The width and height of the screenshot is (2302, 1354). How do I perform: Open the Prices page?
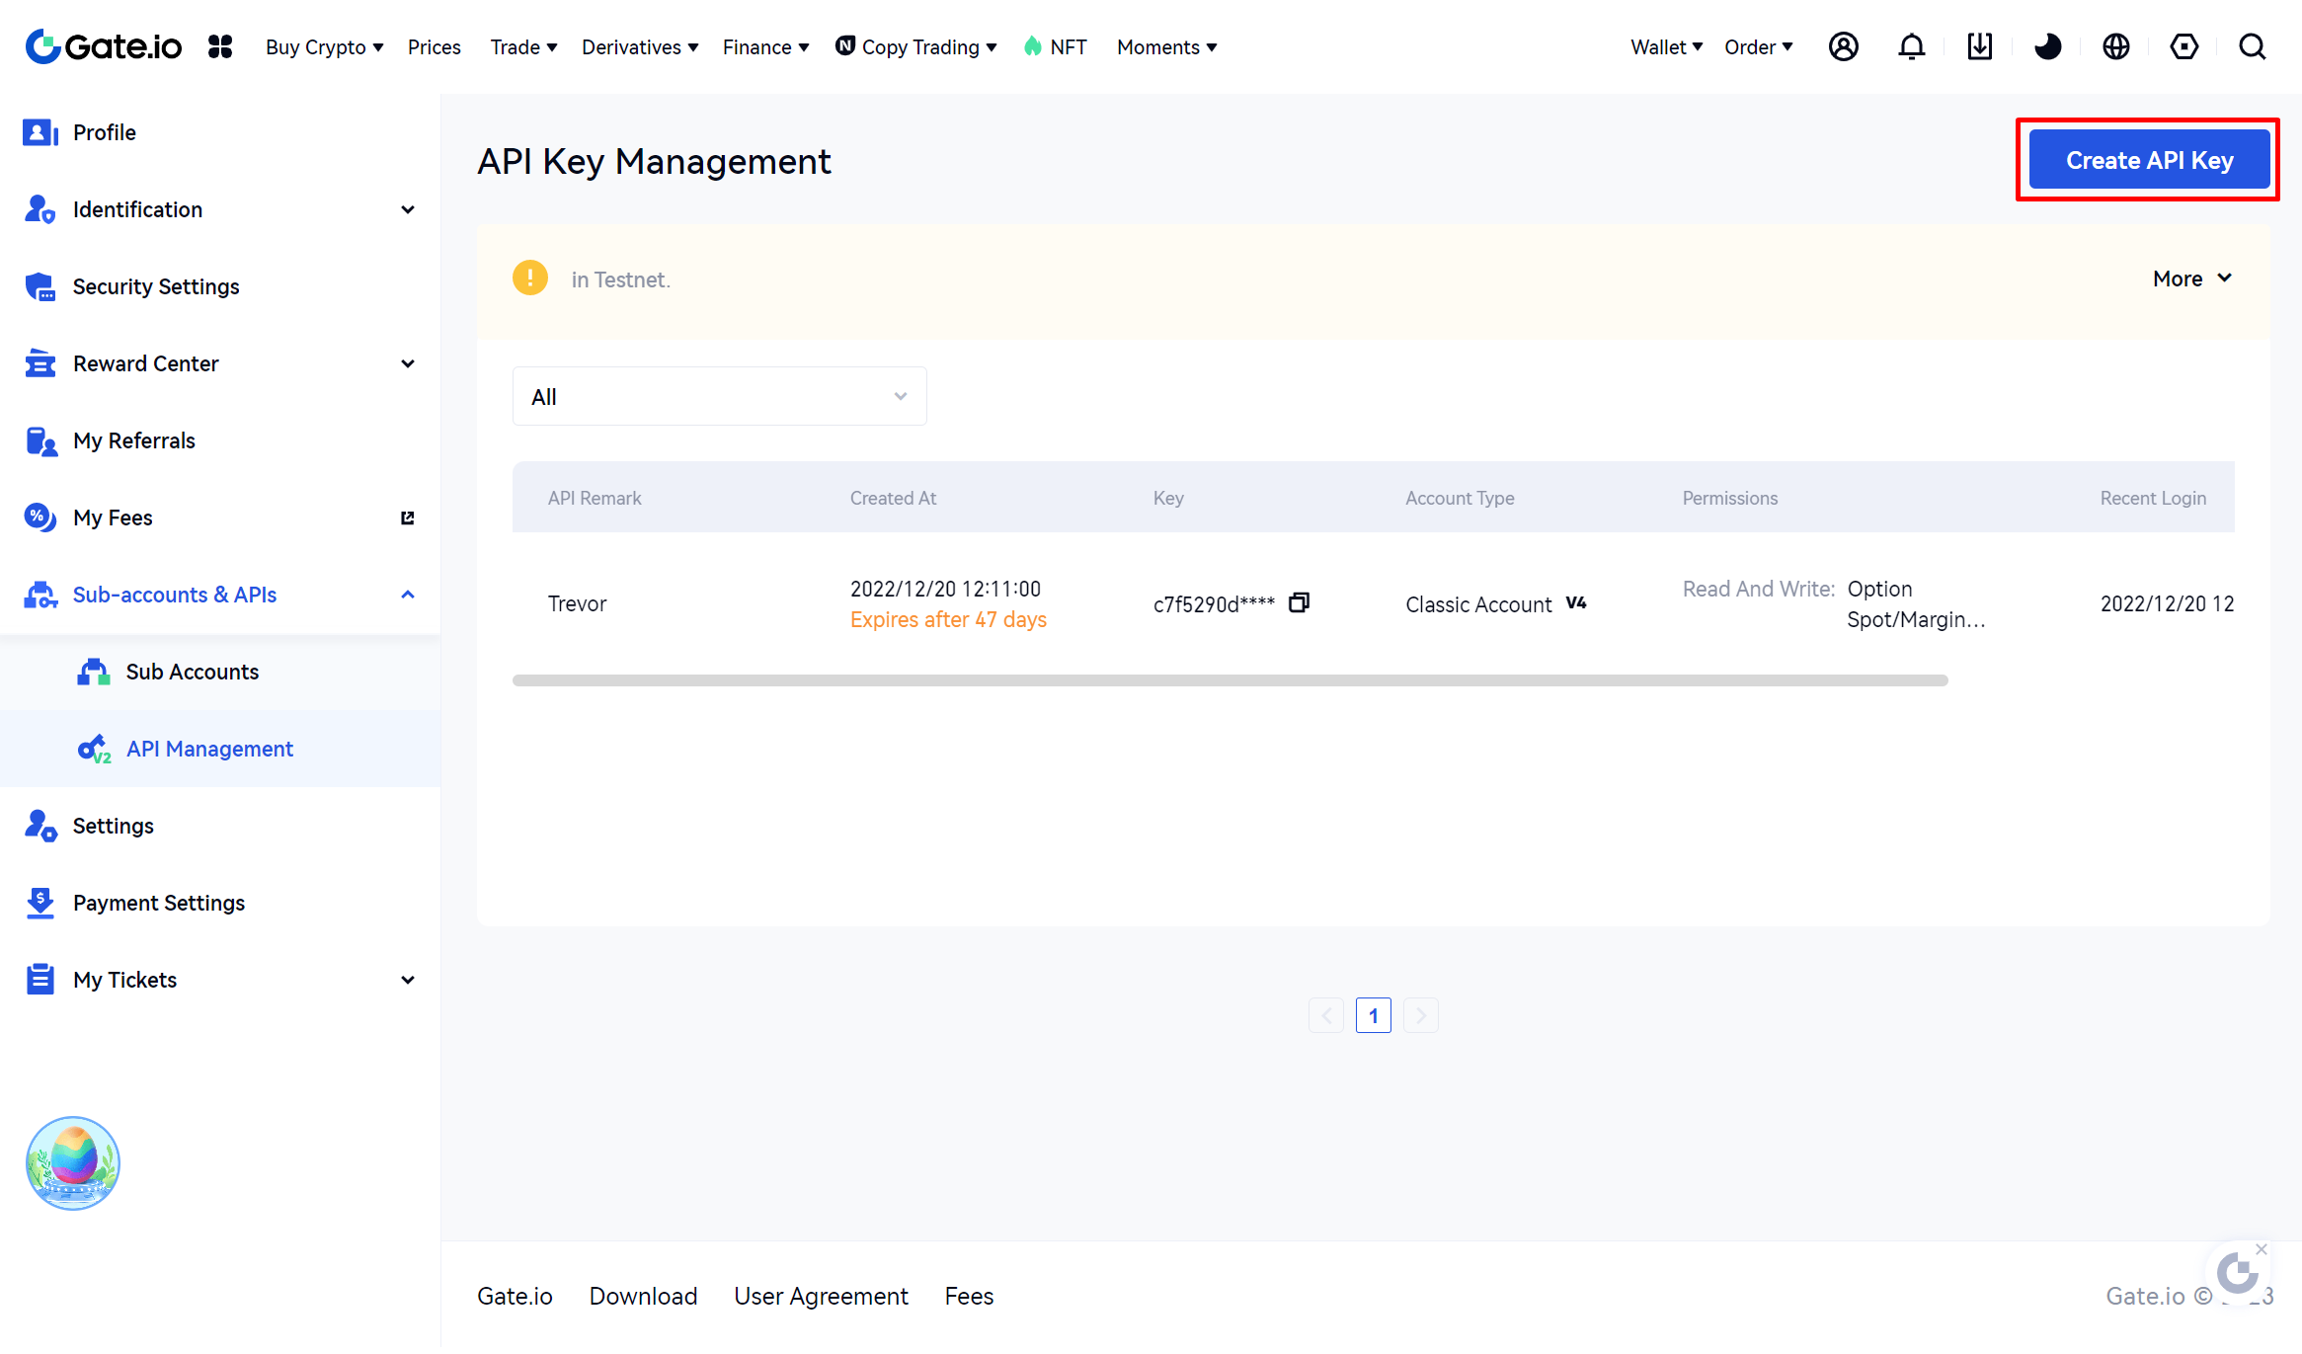coord(434,47)
